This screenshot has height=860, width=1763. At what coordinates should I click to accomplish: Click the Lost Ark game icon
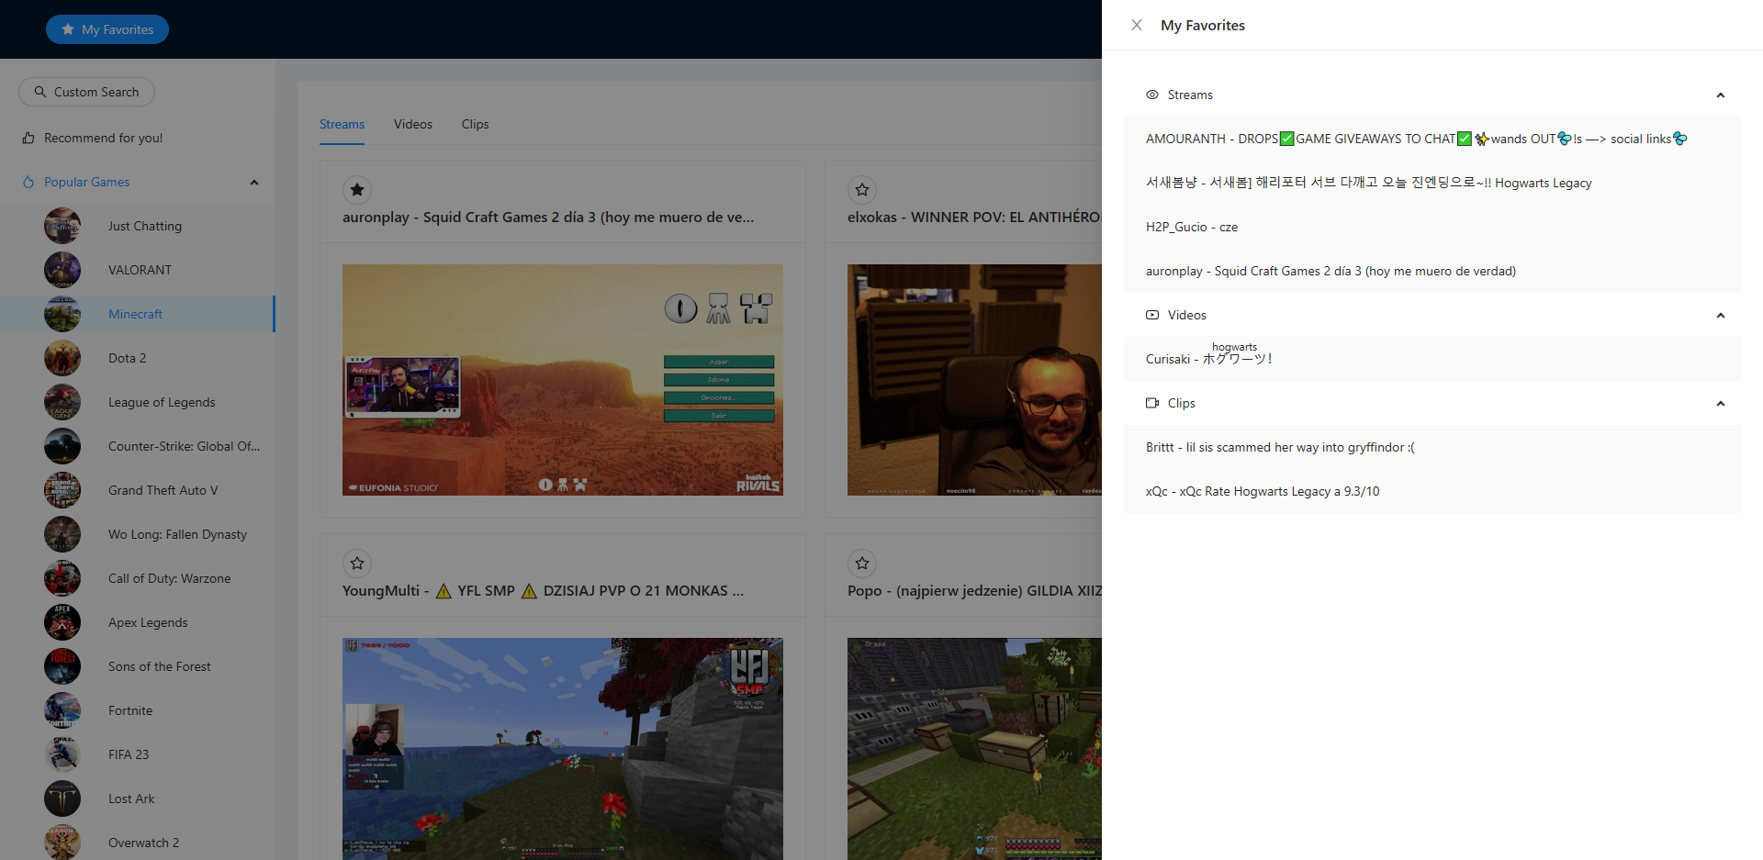point(62,799)
